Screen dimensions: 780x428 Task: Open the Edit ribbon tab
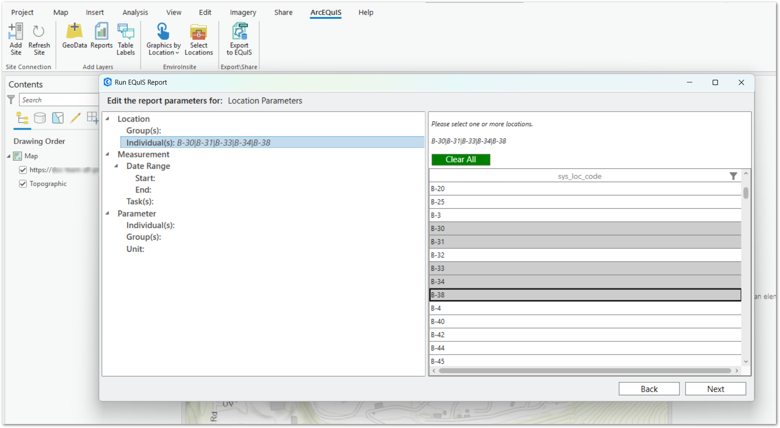(205, 12)
